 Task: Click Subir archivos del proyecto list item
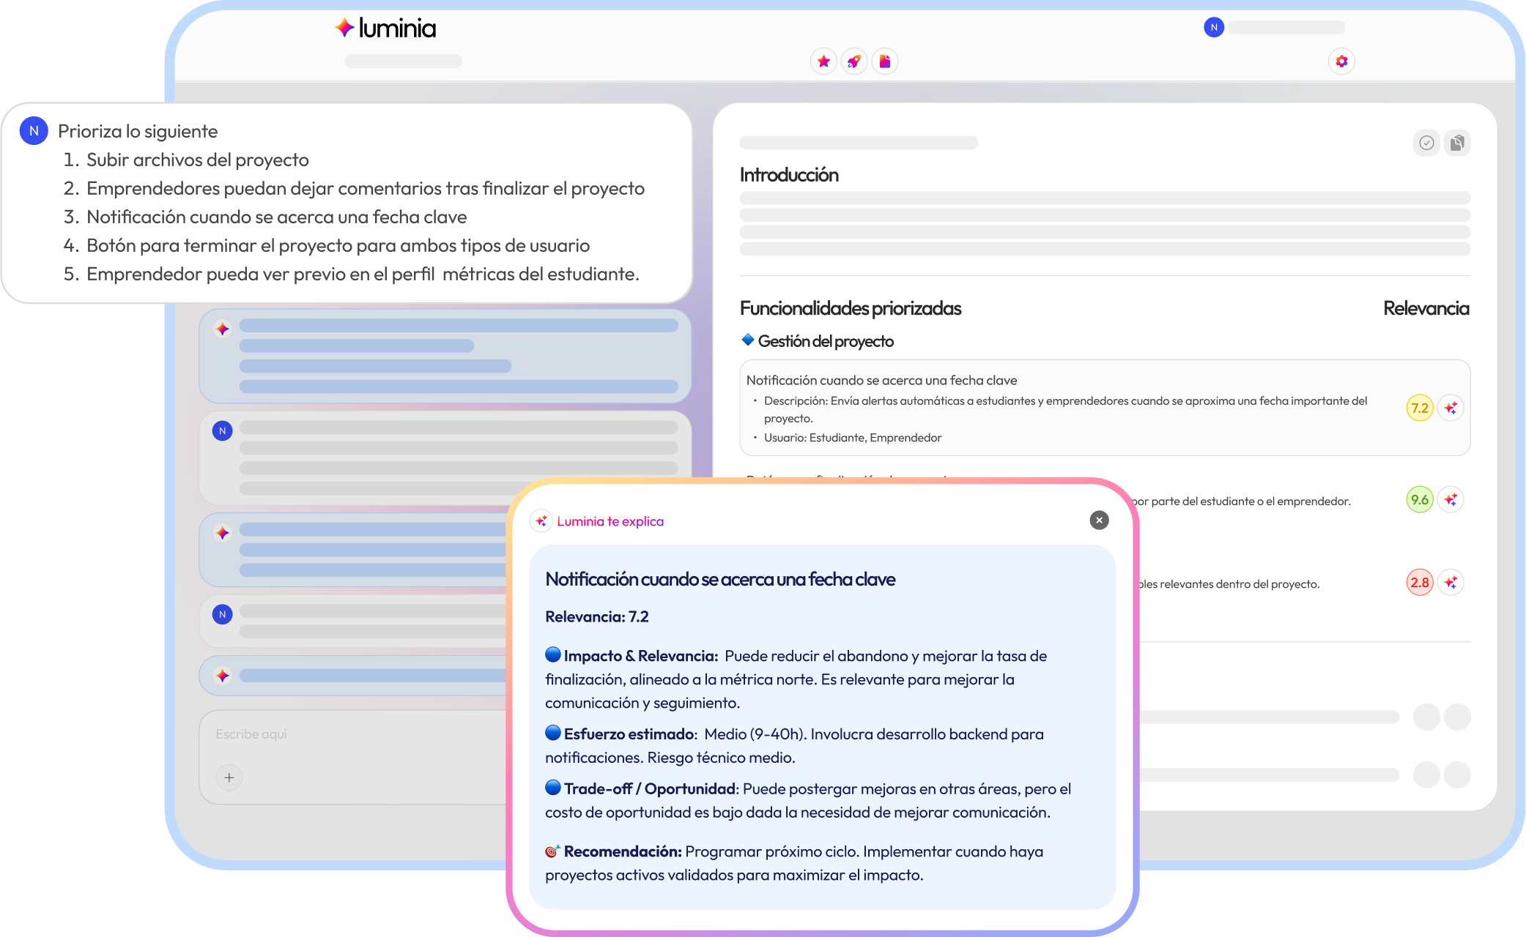[x=198, y=160]
